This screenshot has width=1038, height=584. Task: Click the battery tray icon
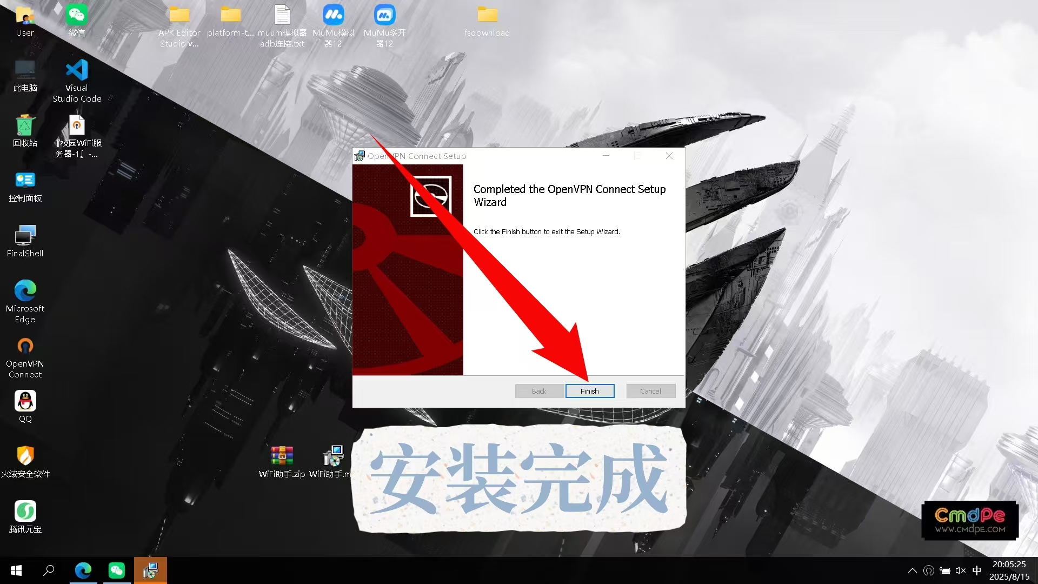pos(945,570)
